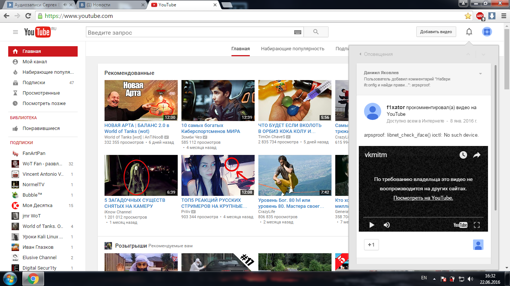Click the Посмотреть на YouTube link
Screen dimensions: 510x286
423,198
